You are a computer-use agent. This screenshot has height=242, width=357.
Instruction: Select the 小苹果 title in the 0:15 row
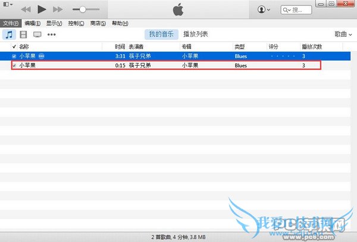[27, 65]
